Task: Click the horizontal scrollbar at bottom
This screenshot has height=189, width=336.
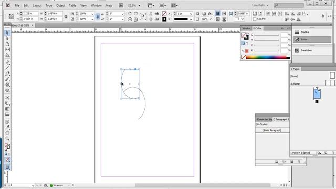Action: [203, 185]
